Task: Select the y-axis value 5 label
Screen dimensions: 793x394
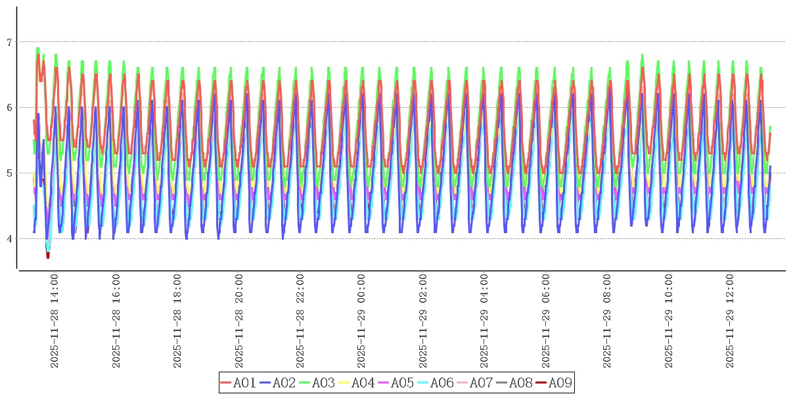Action: click(9, 173)
